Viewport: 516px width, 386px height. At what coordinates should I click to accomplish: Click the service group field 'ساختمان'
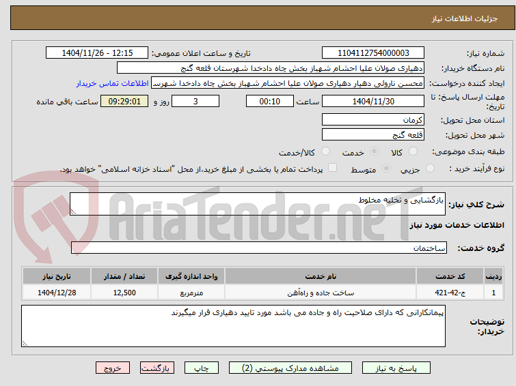(259, 248)
